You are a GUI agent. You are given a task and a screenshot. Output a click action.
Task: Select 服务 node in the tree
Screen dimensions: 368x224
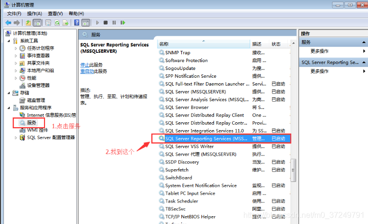coord(31,123)
